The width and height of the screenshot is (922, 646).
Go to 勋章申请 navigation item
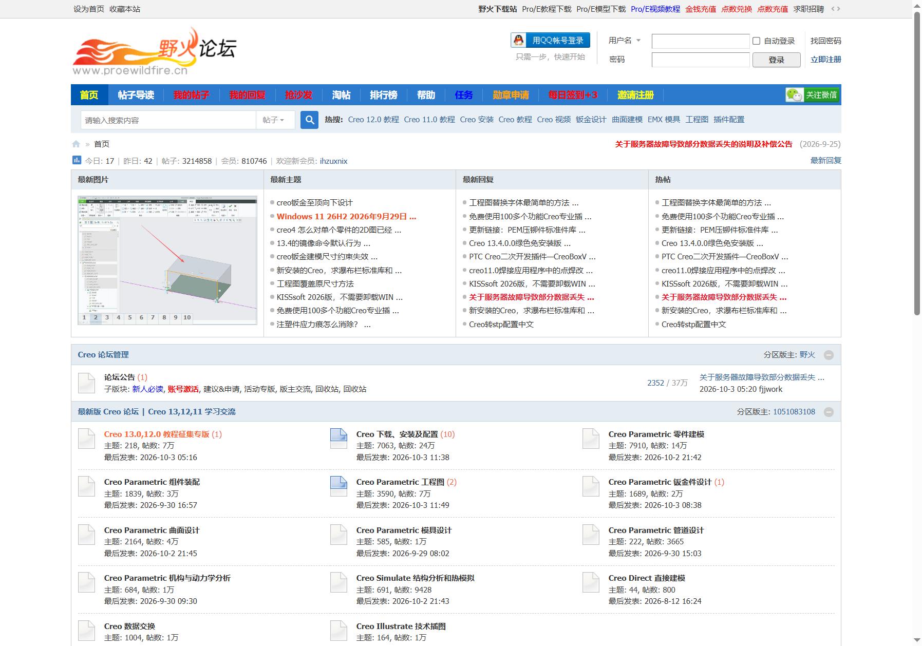coord(511,95)
